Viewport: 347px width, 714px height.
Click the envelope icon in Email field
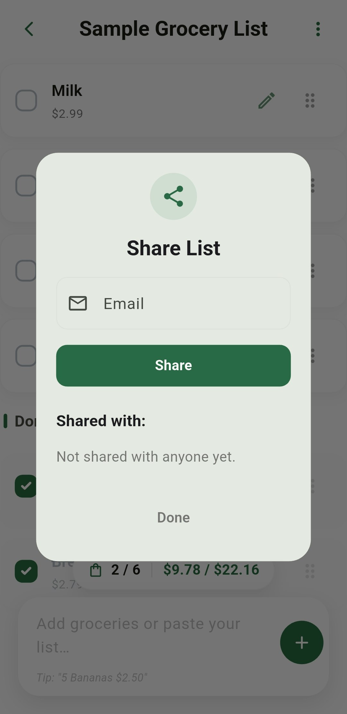pos(78,303)
